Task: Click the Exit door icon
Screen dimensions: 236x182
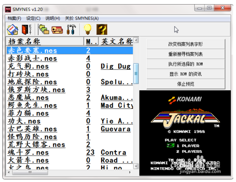Action: [26, 29]
